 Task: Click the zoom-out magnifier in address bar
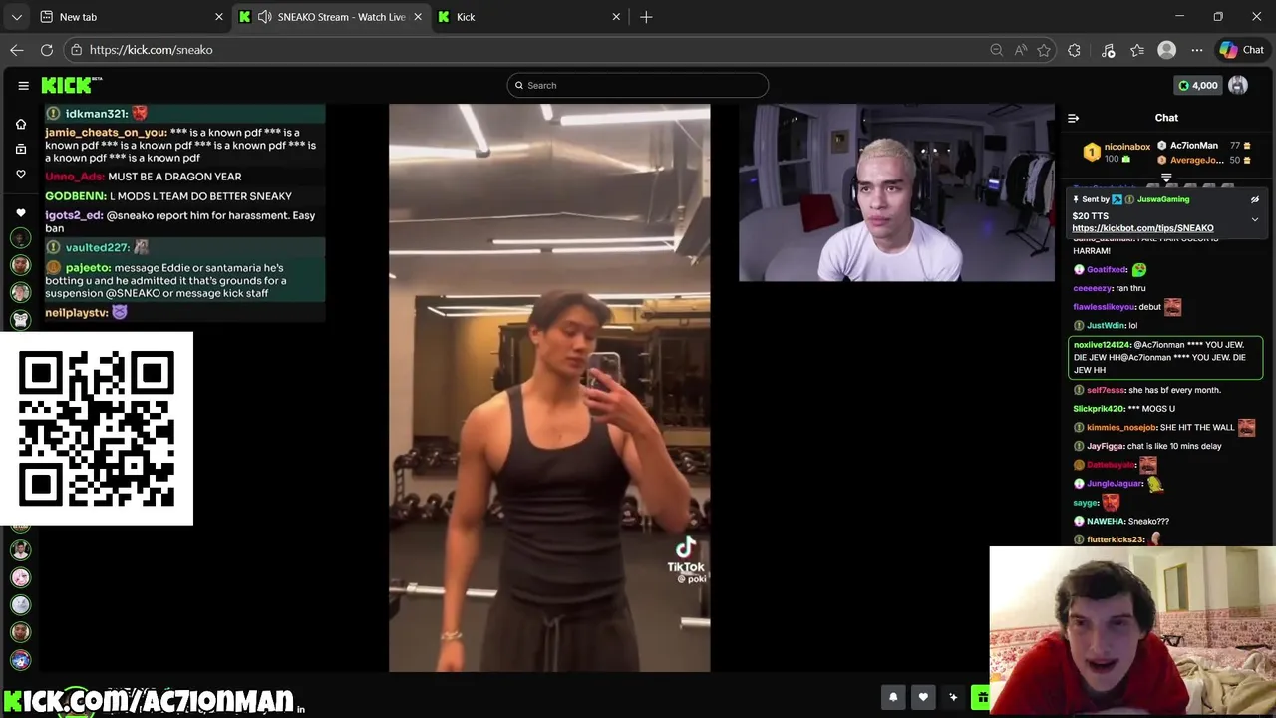[x=997, y=50]
